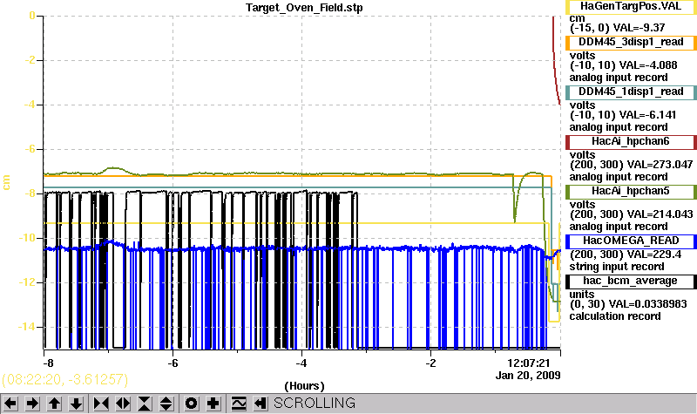Expand the vertical axis with outward-facing vertical triangles
Viewport: 697px width, 414px height.
pos(166,404)
